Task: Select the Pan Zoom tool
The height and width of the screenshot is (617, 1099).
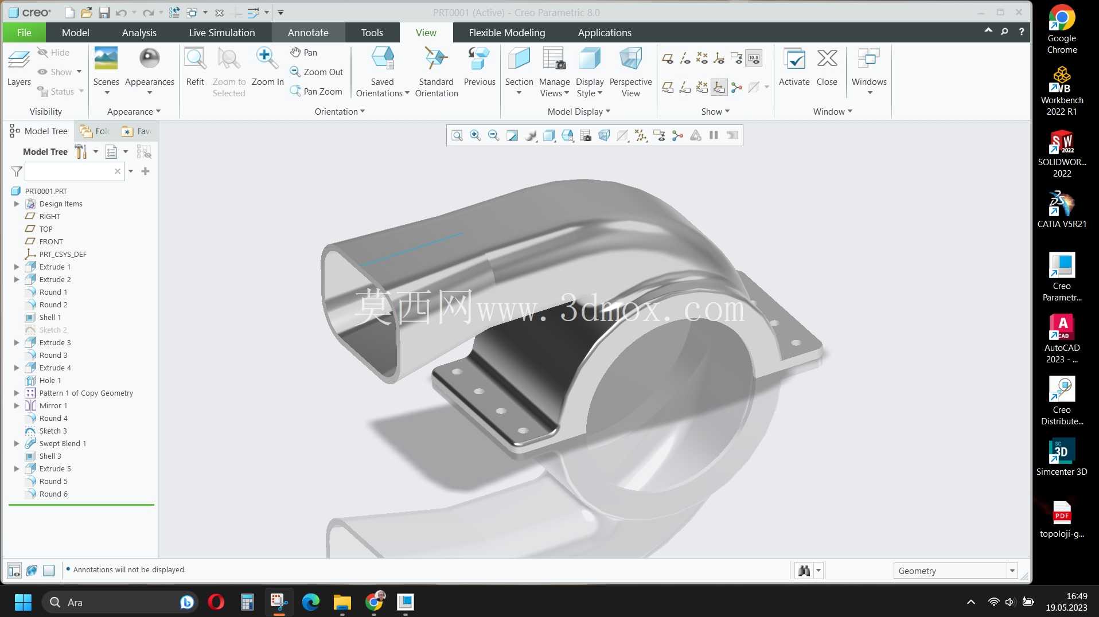Action: (316, 91)
